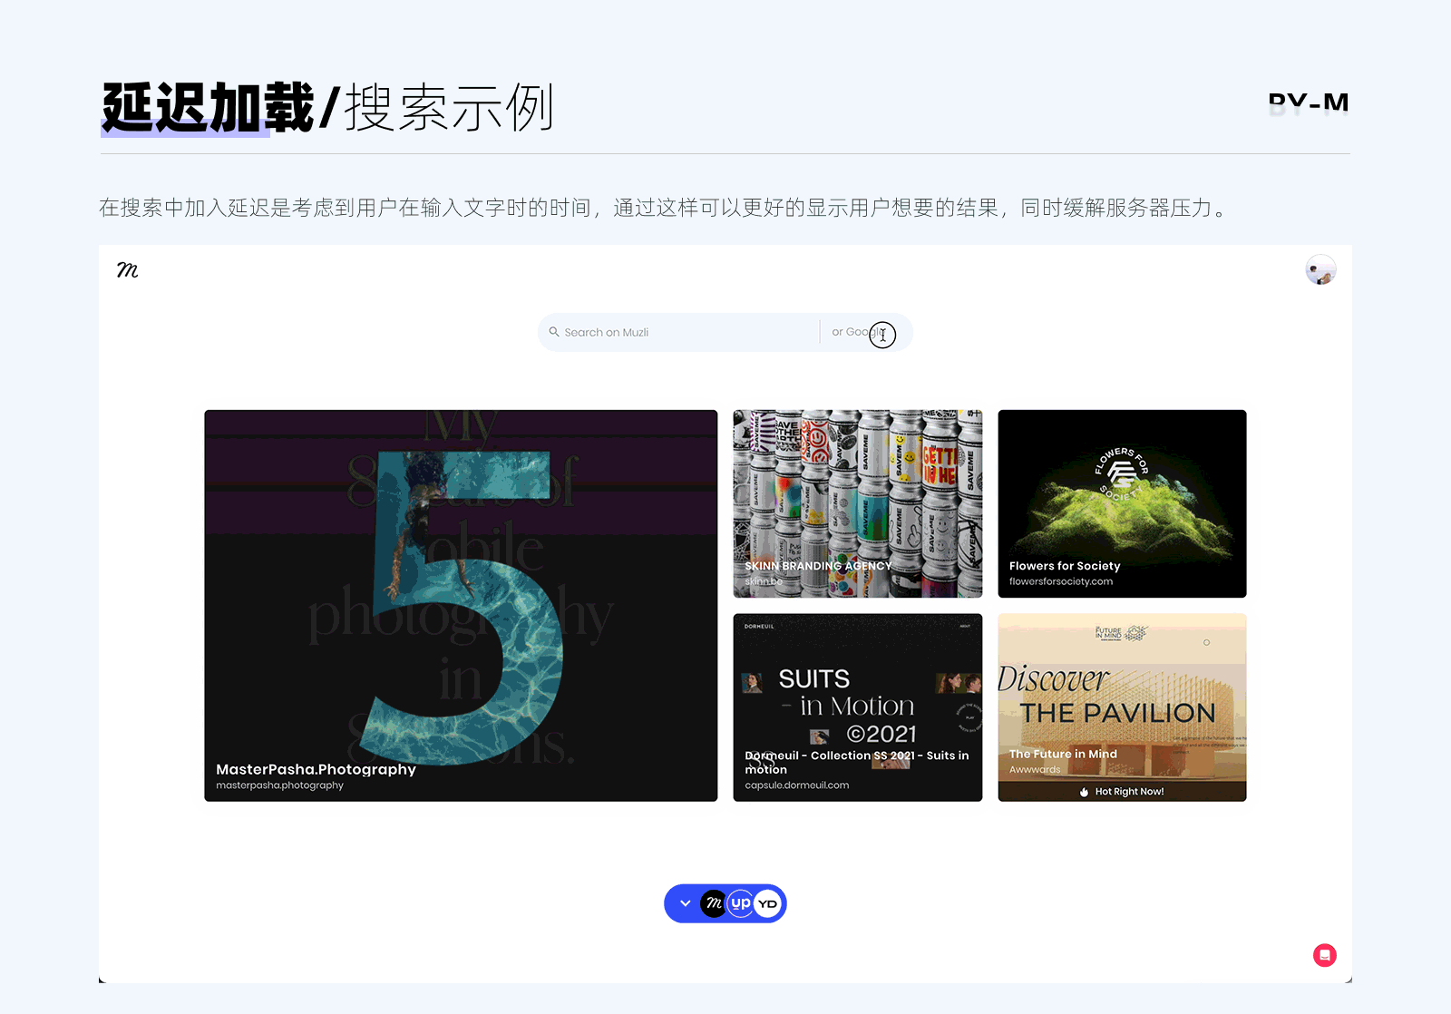Focus the Search on Muzli input field
Viewport: 1451px width, 1014px height.
(678, 332)
